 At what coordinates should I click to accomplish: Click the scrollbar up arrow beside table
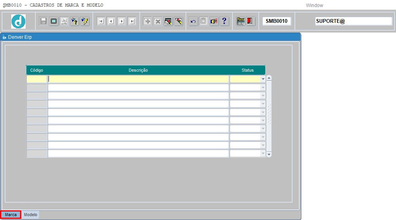click(269, 78)
